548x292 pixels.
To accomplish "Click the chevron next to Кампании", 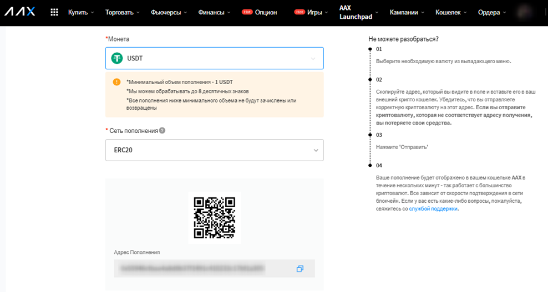I will point(423,13).
